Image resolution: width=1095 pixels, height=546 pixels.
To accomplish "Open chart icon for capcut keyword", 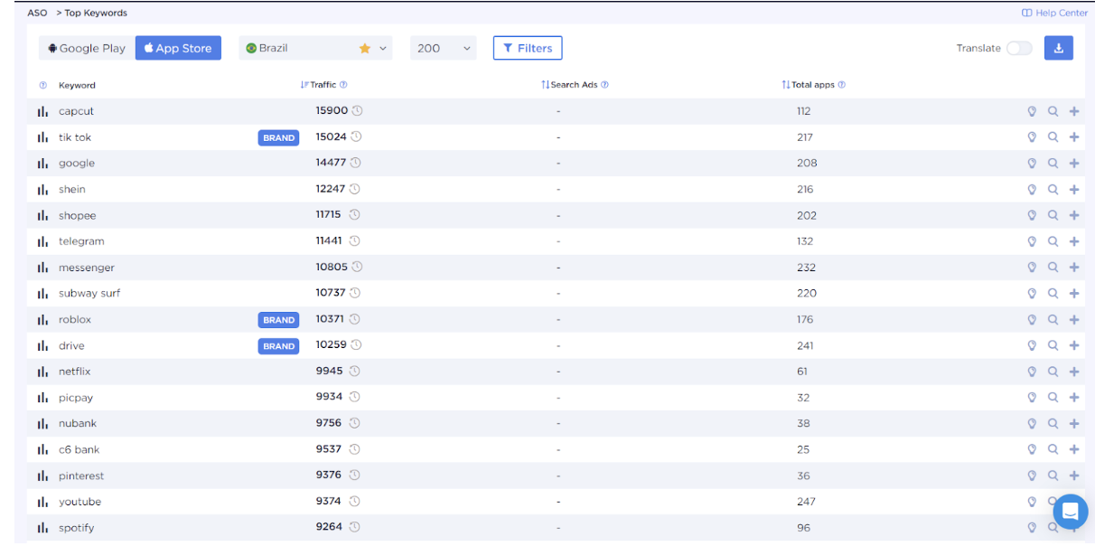I will click(x=42, y=111).
